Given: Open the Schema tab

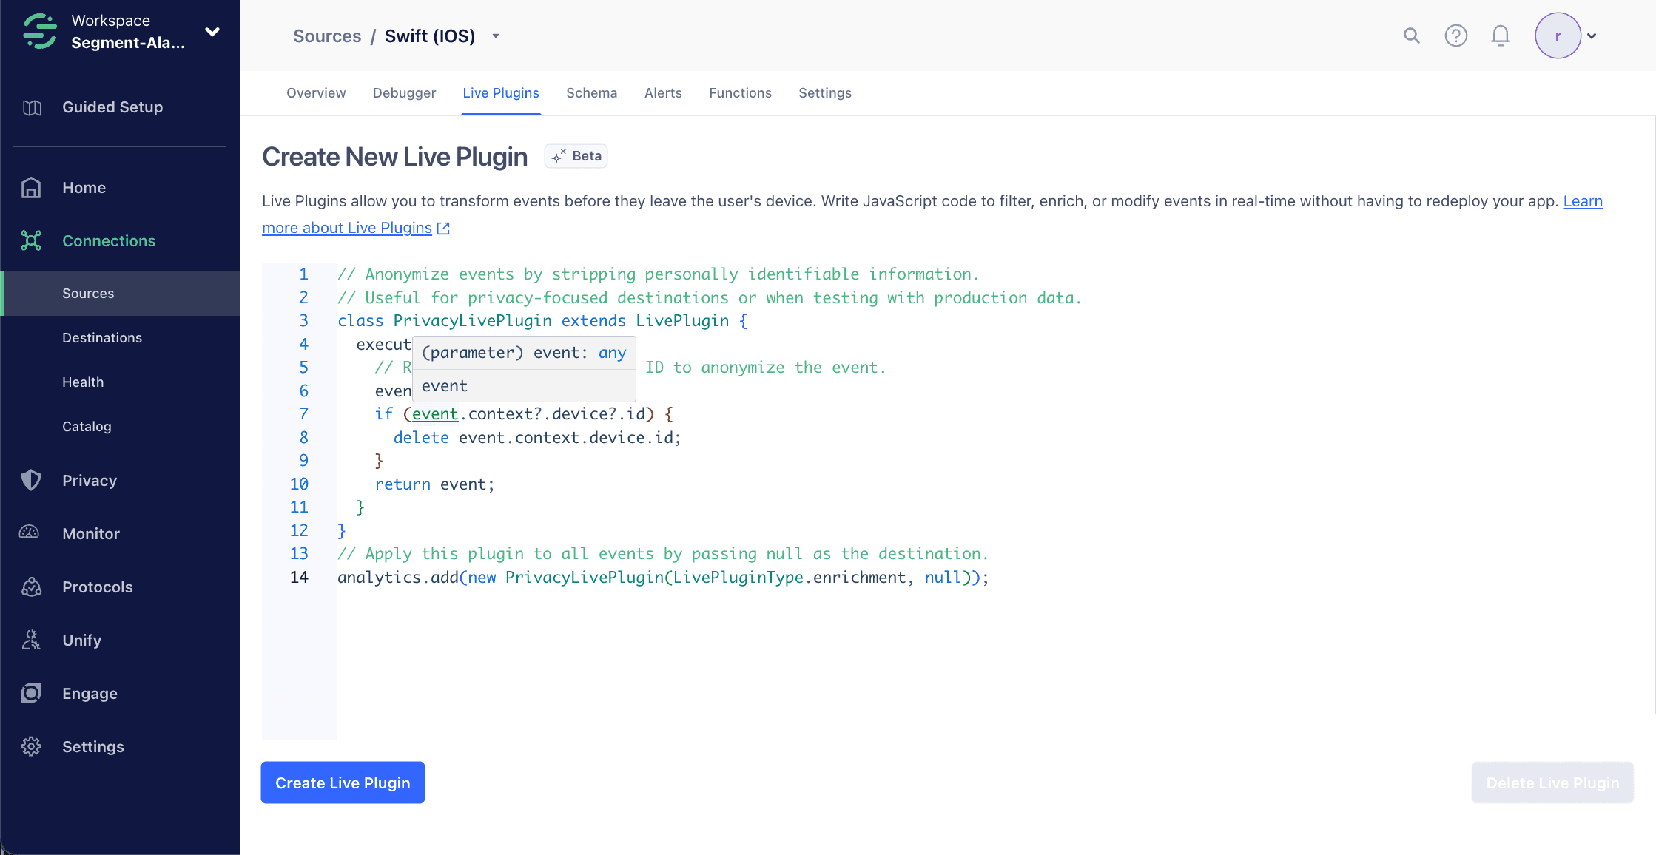Looking at the screenshot, I should pos(592,92).
